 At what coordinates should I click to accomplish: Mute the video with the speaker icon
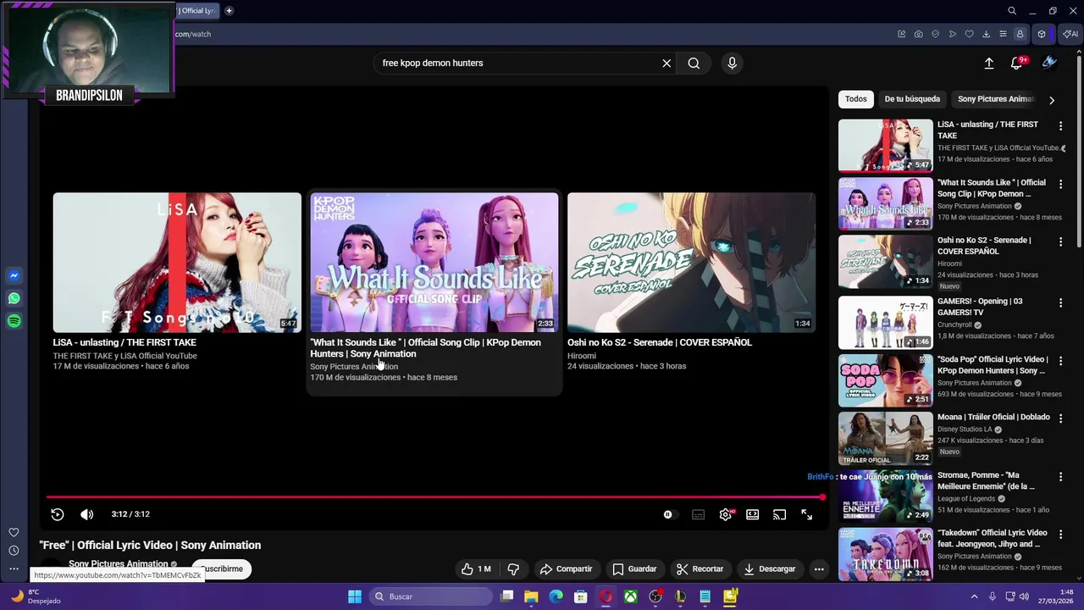click(x=86, y=514)
